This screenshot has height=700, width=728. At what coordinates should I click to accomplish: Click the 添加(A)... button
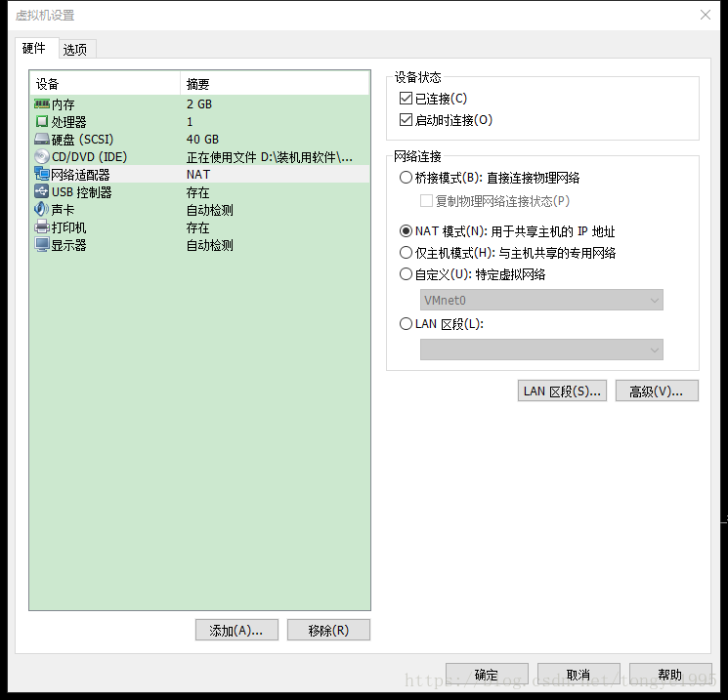pyautogui.click(x=236, y=630)
